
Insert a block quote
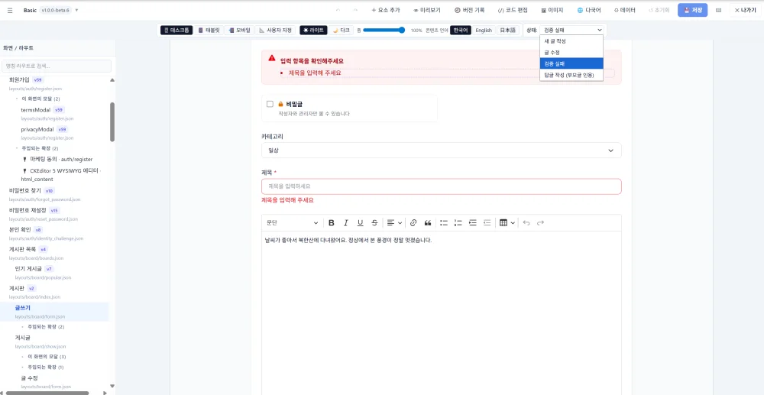(x=428, y=222)
